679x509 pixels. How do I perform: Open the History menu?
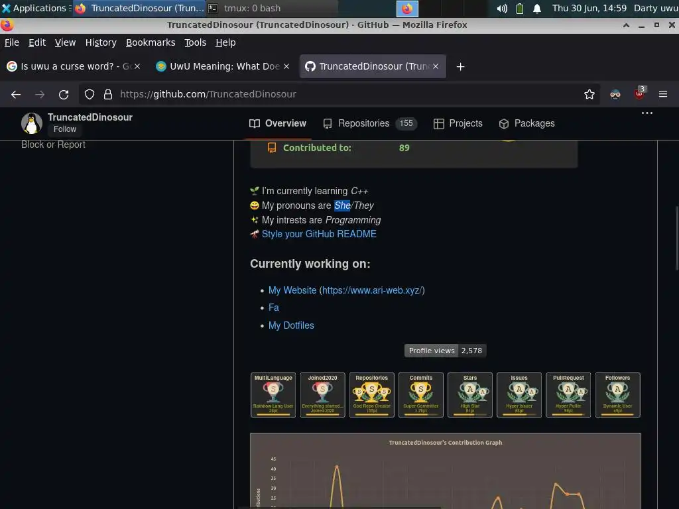(x=101, y=42)
